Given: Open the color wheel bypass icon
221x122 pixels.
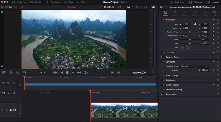Looking at the screenshot, I should pyautogui.click(x=146, y=7).
